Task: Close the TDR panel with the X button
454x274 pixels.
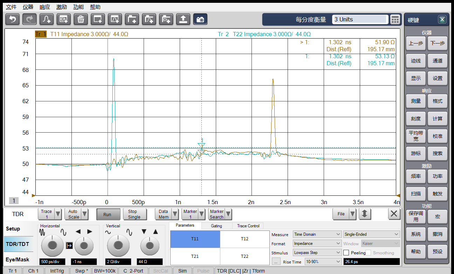Action: point(394,214)
